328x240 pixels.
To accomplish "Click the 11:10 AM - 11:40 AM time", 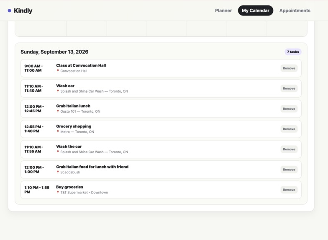I will pyautogui.click(x=33, y=88).
